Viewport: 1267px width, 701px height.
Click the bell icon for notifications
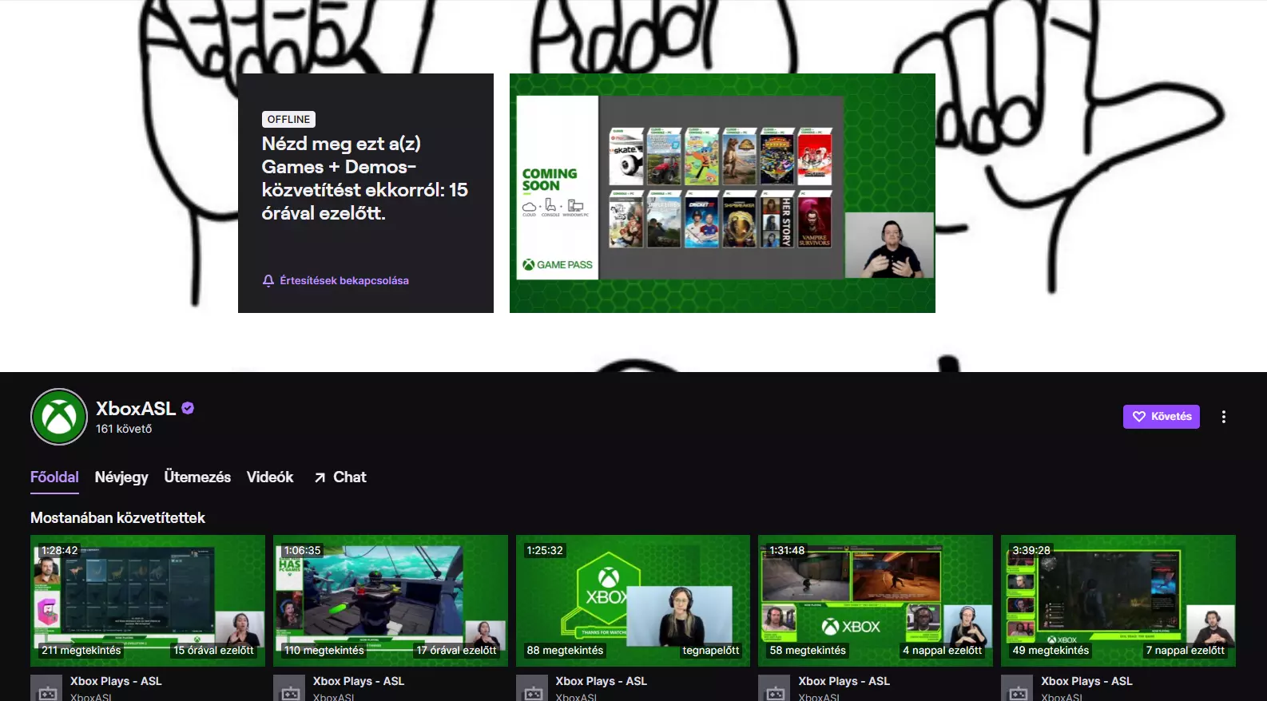pyautogui.click(x=268, y=281)
